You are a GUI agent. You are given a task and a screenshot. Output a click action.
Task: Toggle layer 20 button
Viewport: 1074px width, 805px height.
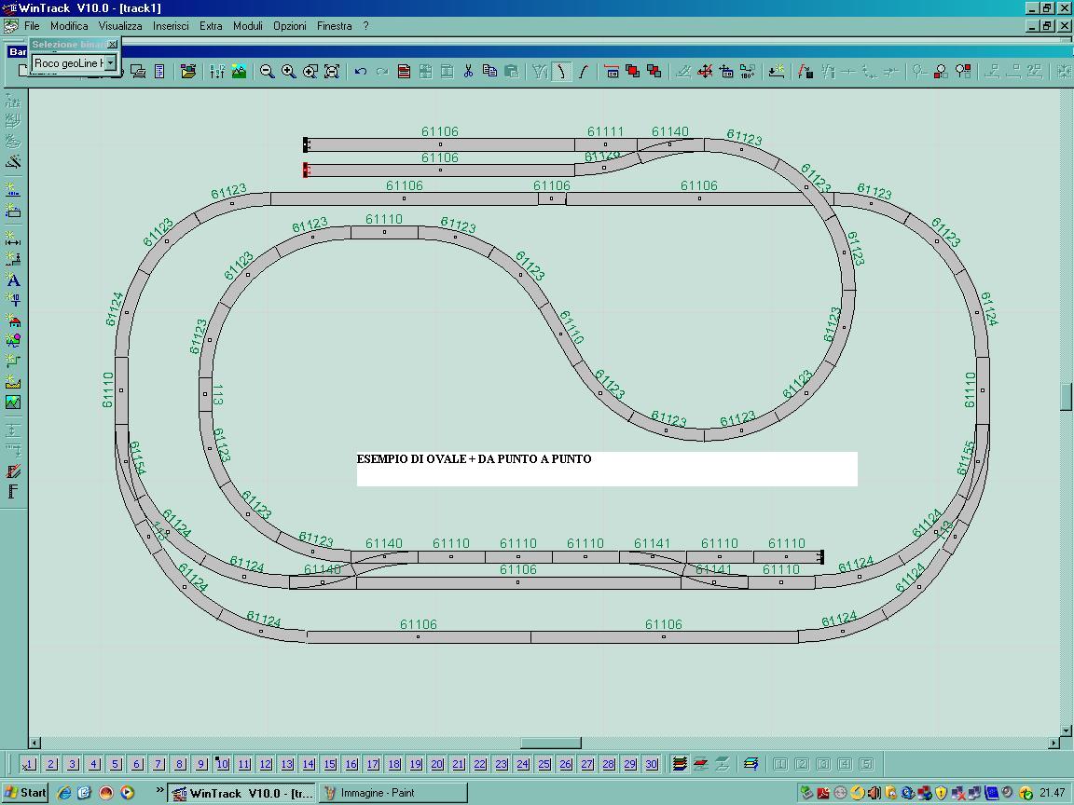point(437,764)
